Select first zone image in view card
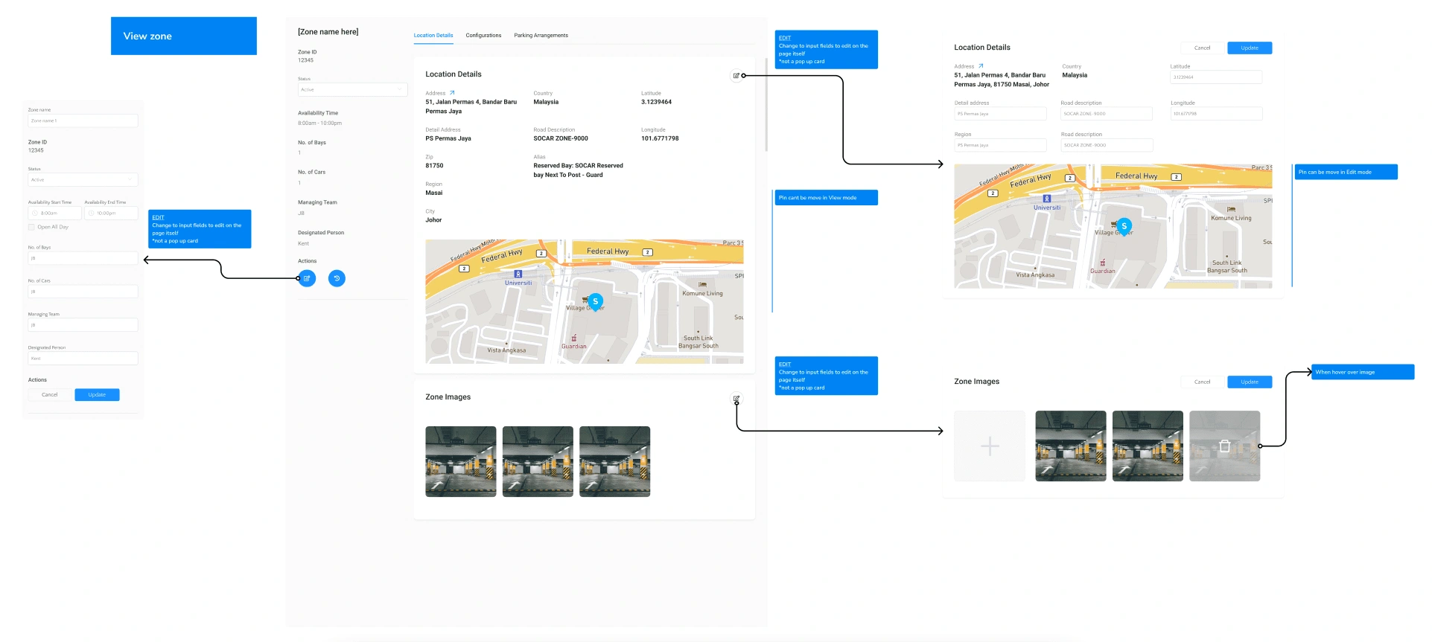The image size is (1432, 642). pos(461,461)
